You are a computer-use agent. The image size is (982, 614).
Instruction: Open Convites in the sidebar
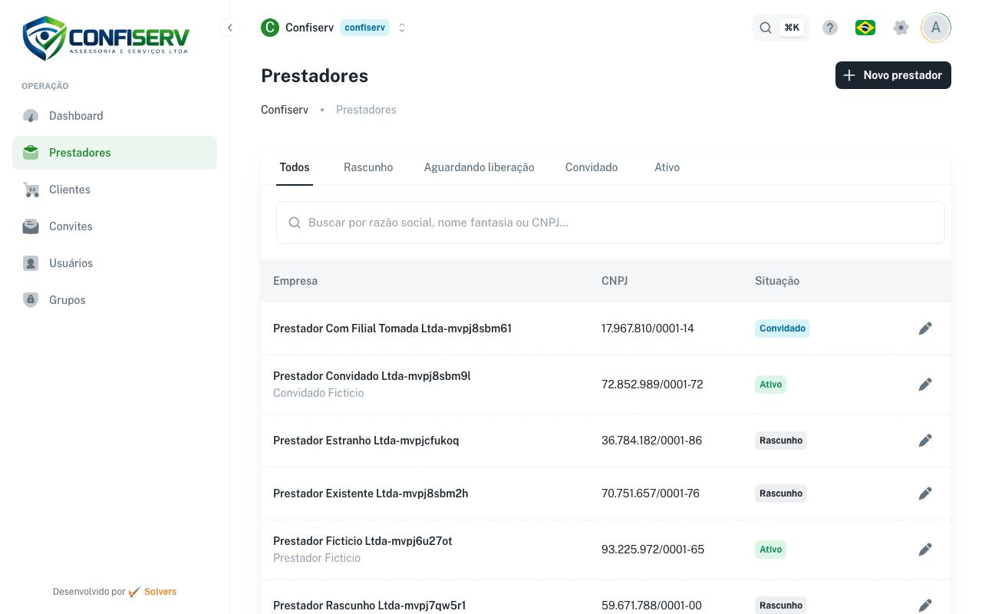click(x=114, y=226)
